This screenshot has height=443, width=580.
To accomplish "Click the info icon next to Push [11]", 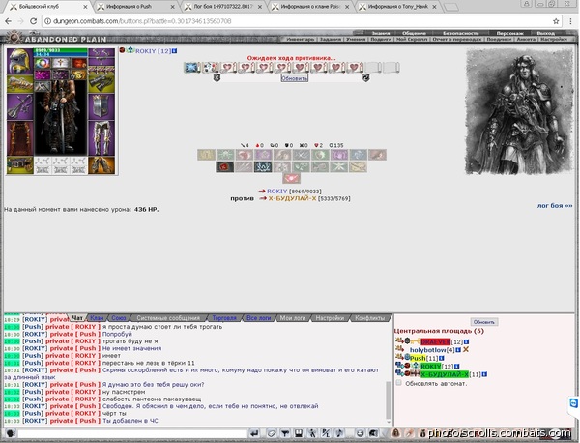I will click(442, 358).
